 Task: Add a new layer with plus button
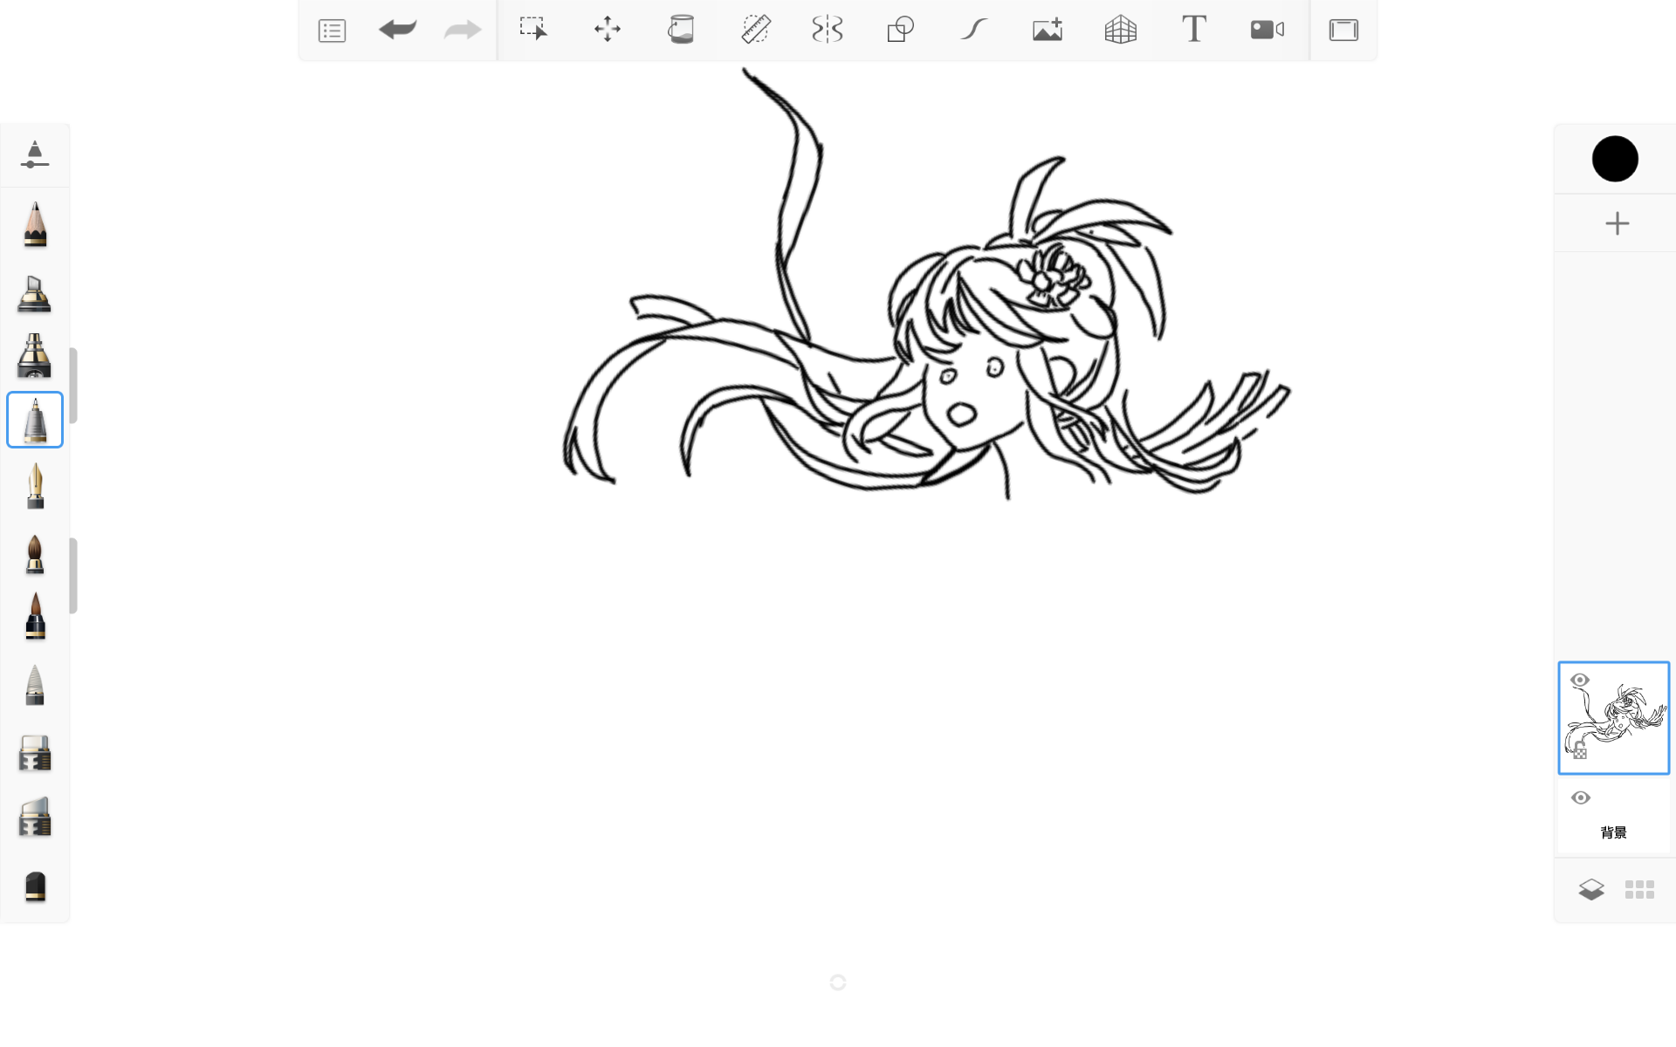1617,223
